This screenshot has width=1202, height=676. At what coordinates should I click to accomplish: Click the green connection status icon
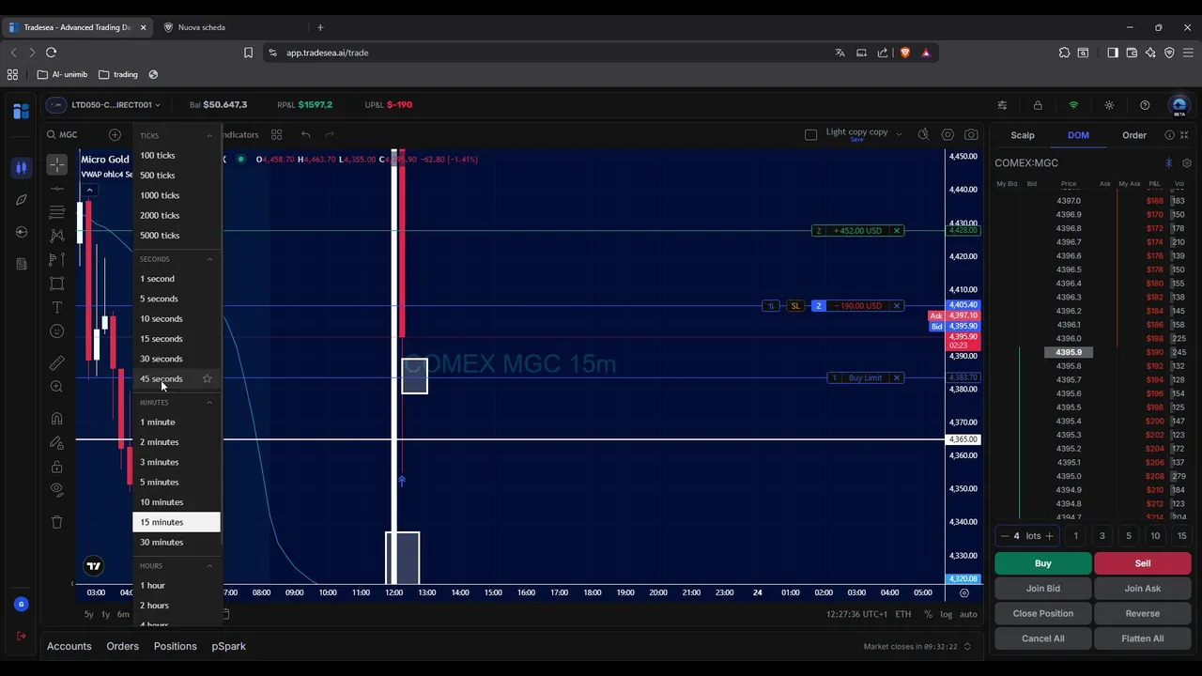1073,105
